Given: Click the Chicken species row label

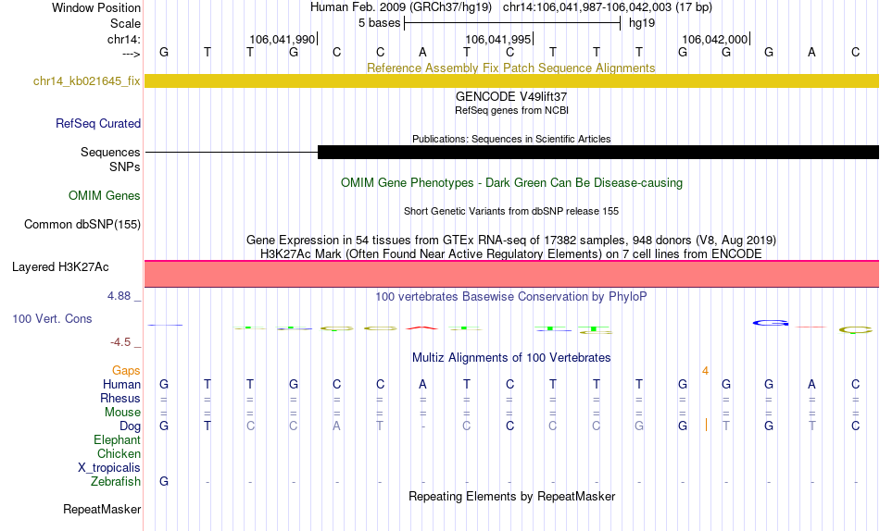Looking at the screenshot, I should coord(119,453).
